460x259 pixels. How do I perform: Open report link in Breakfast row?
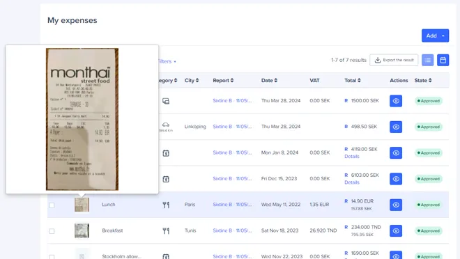[x=232, y=230]
